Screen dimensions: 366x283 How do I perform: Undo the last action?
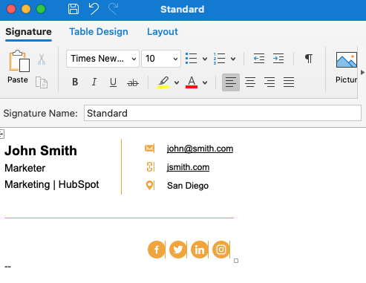pyautogui.click(x=94, y=9)
